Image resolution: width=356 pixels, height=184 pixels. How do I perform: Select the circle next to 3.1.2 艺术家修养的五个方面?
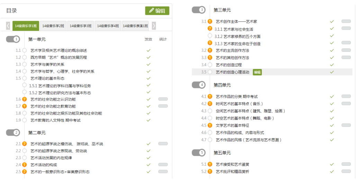210,36
